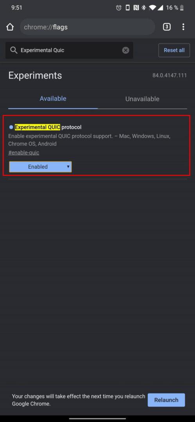Viewport: 195px width, 422px height.
Task: Click the Reset all button
Action: click(174, 50)
